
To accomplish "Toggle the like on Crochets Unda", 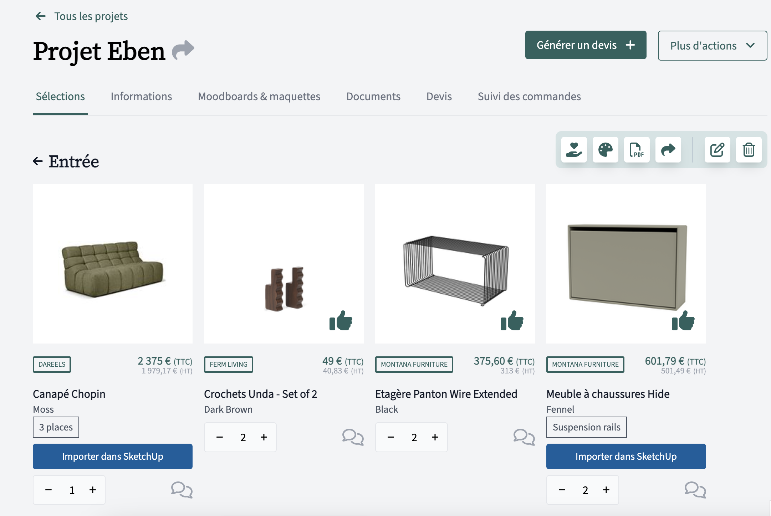I will pos(341,321).
